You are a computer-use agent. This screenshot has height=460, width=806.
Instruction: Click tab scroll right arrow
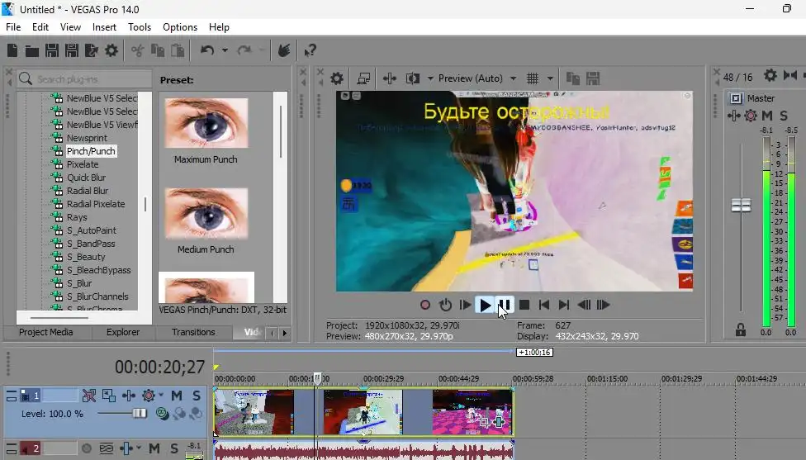click(x=284, y=333)
